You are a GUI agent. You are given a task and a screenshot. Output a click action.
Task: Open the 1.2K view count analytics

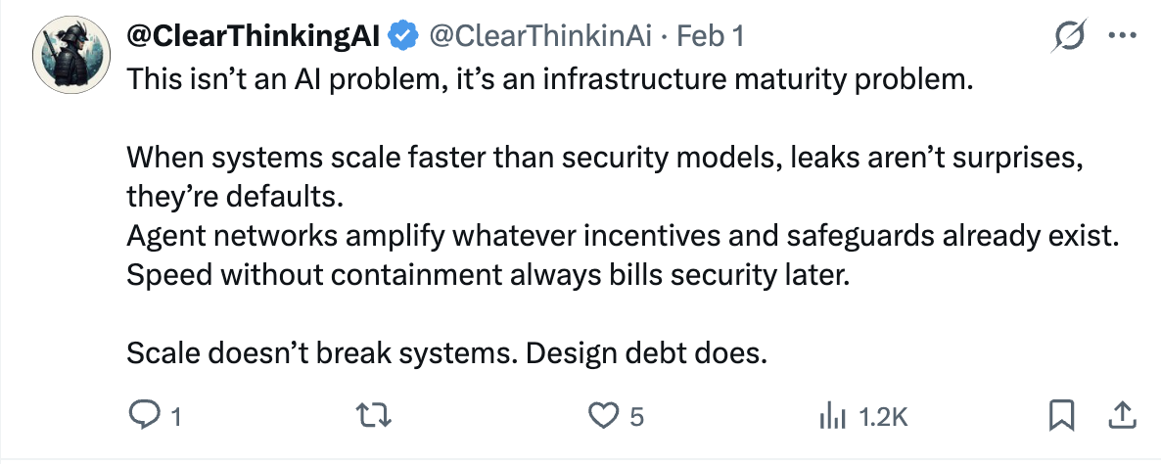884,417
